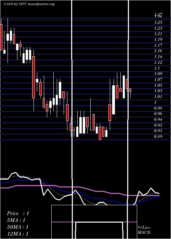Click the 0.96 price label
The width and height of the screenshot is (171, 239).
click(x=158, y=114)
